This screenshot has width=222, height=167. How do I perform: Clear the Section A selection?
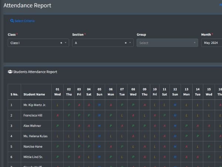pyautogui.click(x=125, y=43)
